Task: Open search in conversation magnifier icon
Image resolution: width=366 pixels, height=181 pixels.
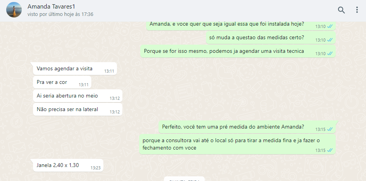Action: (x=341, y=10)
